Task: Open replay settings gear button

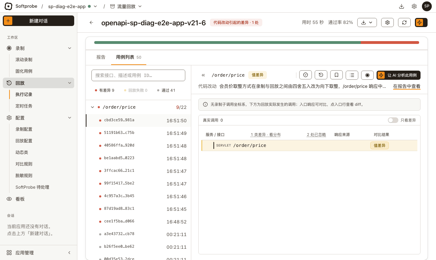Action: 387,22
